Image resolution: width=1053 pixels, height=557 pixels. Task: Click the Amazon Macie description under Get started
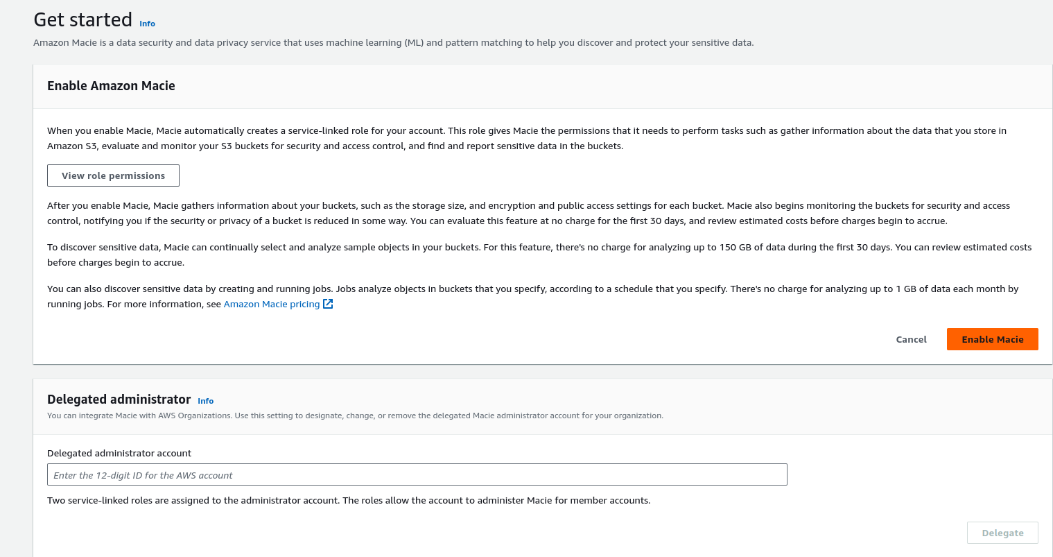click(x=394, y=42)
